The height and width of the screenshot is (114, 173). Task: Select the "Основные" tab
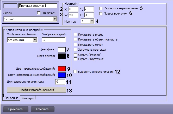tap(11, 98)
